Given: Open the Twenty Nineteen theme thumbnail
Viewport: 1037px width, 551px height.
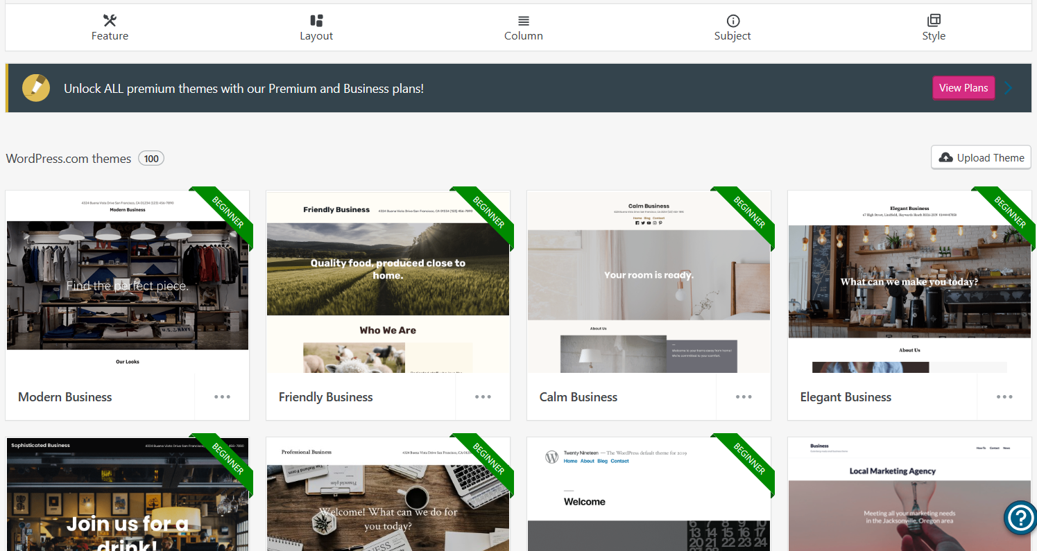Looking at the screenshot, I should (649, 494).
